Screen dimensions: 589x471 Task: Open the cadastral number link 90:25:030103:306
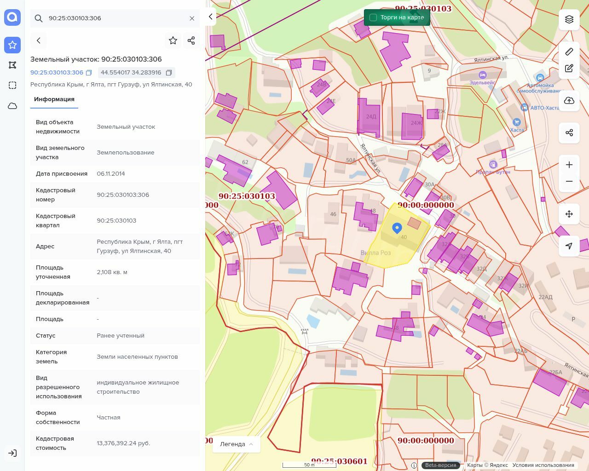coord(57,73)
